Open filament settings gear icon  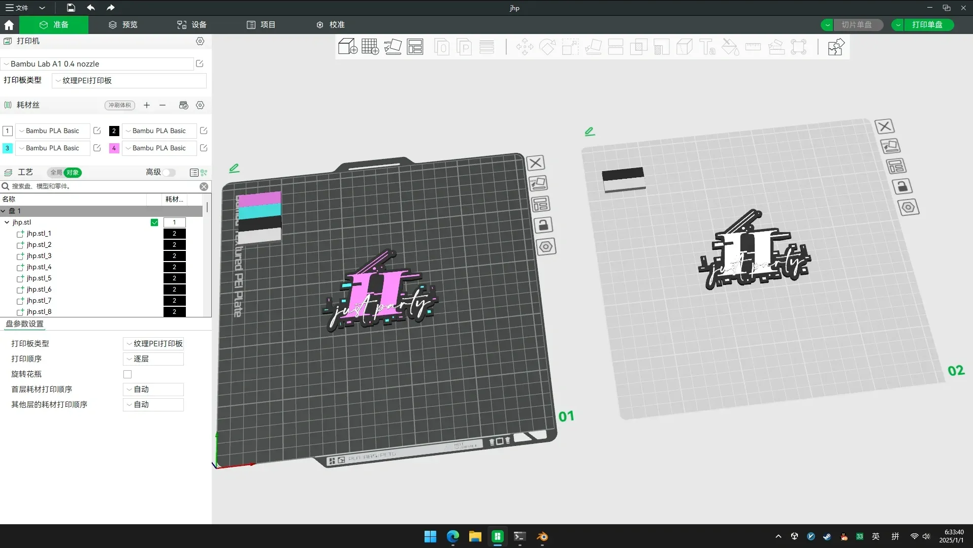200,105
